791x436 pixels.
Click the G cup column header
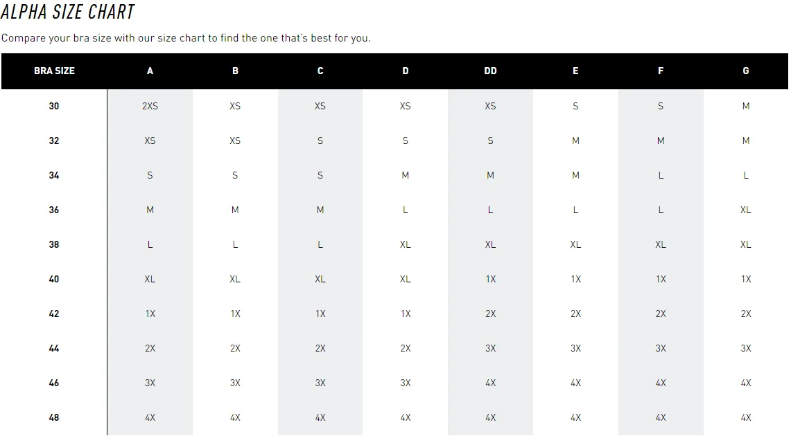(x=746, y=71)
